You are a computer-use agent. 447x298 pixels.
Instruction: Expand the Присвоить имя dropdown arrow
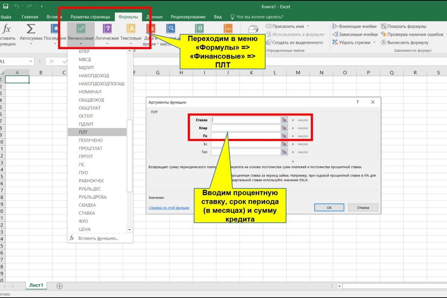click(x=308, y=26)
